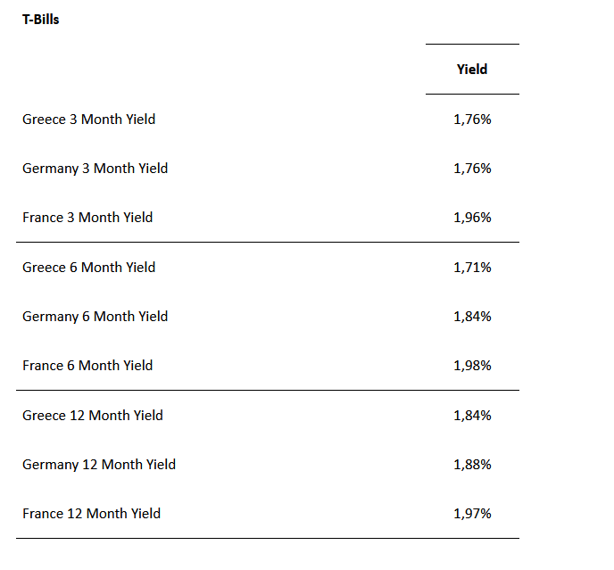The image size is (614, 570).
Task: Click the France 3 Month Yield label
Action: (x=87, y=217)
